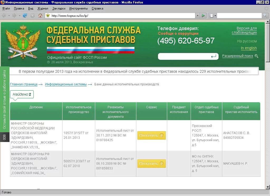Click the magnifier icon in the toolbar search field
Image resolution: width=270 pixels, height=196 pixels.
tap(265, 16)
